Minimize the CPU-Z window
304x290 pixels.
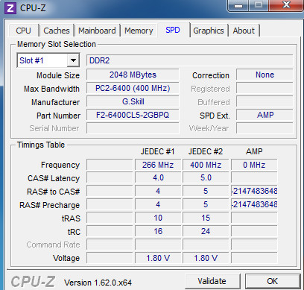(x=238, y=5)
